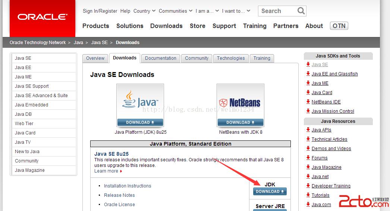Click the OTN button

[339, 26]
